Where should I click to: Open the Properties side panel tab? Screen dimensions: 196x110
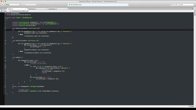195,13
